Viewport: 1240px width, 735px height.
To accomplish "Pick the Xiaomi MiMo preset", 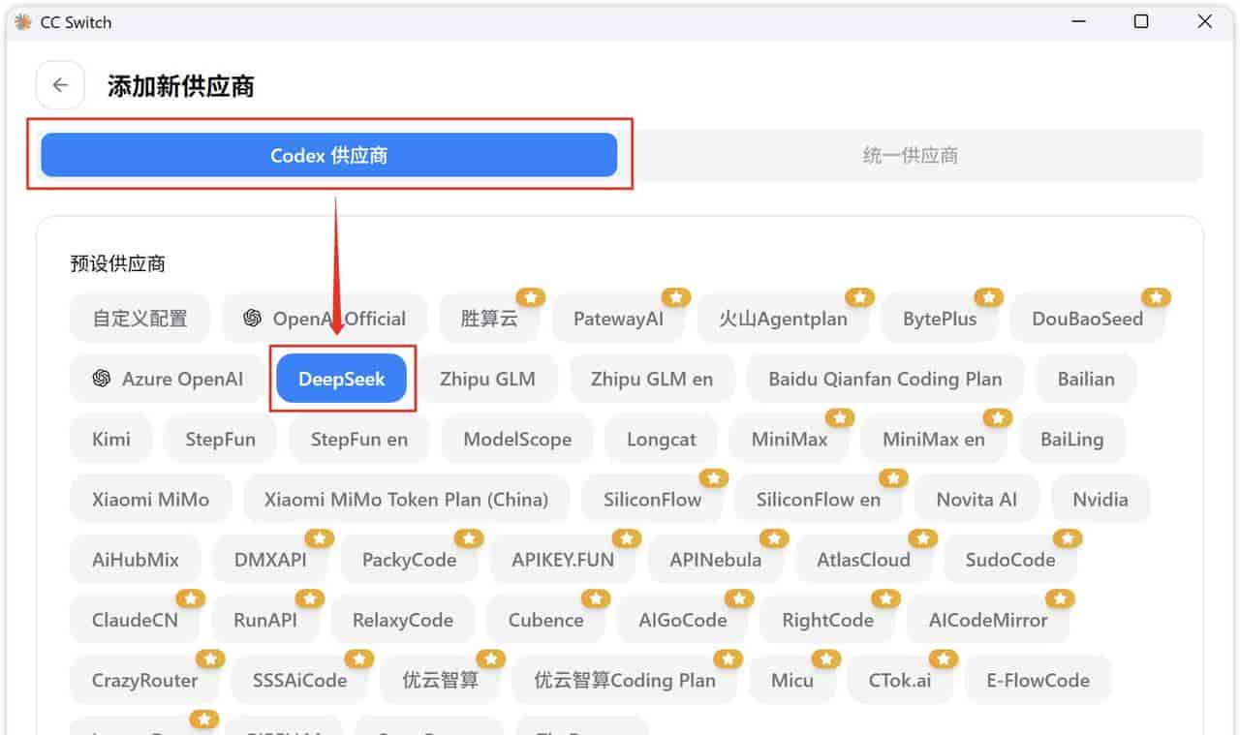I will click(150, 500).
